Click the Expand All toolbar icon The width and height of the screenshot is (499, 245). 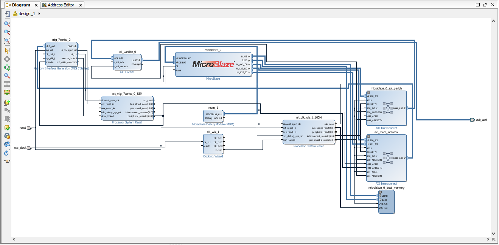tap(7, 92)
